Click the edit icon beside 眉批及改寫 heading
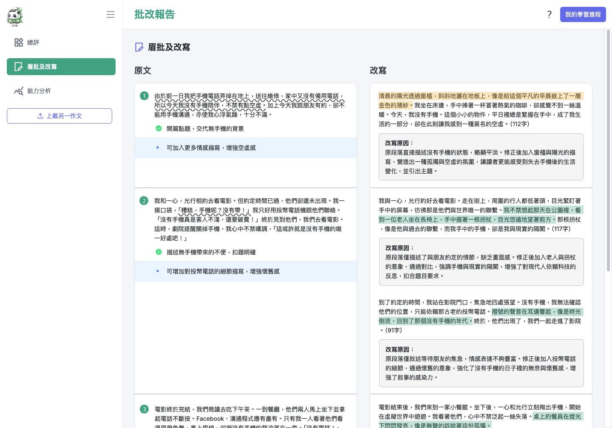 (x=139, y=47)
